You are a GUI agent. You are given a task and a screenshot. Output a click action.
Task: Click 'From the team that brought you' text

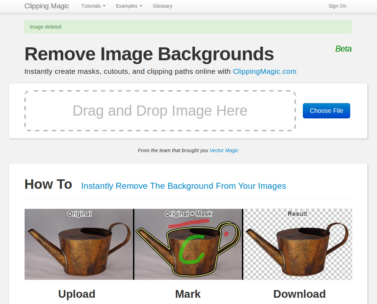(x=173, y=150)
